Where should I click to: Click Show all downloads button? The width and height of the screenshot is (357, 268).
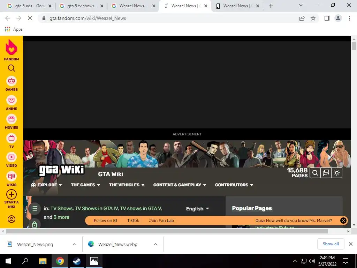(x=331, y=244)
